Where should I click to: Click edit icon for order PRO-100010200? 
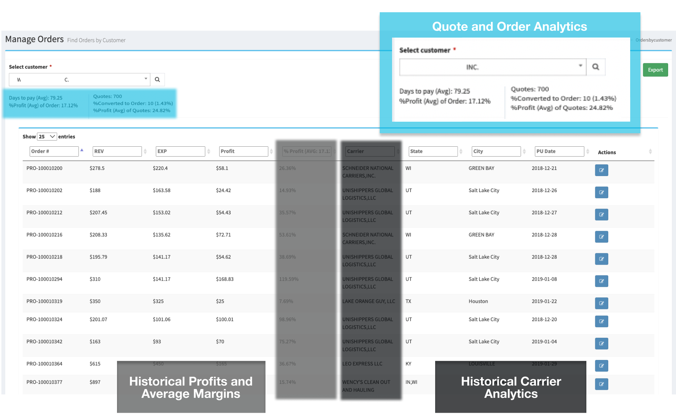(x=601, y=170)
